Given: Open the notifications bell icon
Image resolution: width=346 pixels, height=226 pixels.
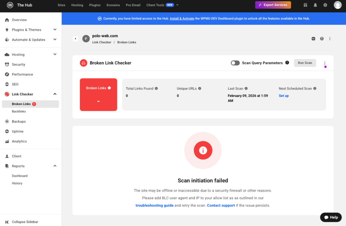Looking at the screenshot, I should (x=315, y=5).
